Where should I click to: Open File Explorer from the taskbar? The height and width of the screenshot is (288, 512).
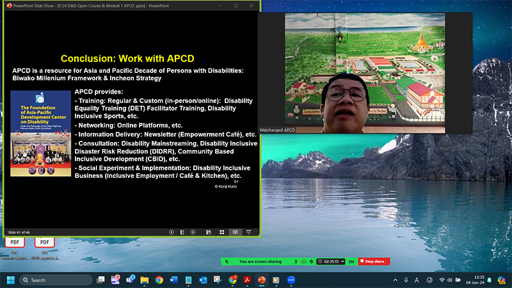point(145,280)
